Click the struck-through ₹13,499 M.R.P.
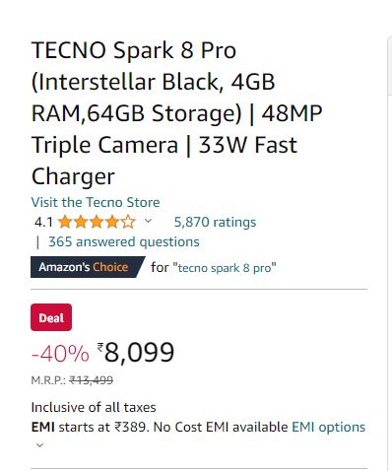 click(x=92, y=380)
